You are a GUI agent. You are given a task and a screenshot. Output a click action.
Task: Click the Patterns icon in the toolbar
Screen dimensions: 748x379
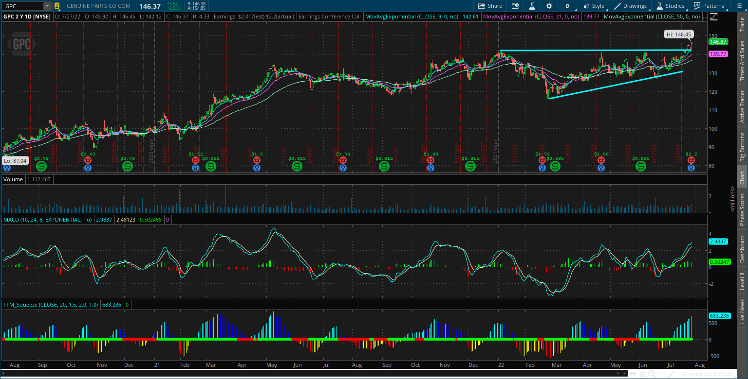click(x=696, y=6)
